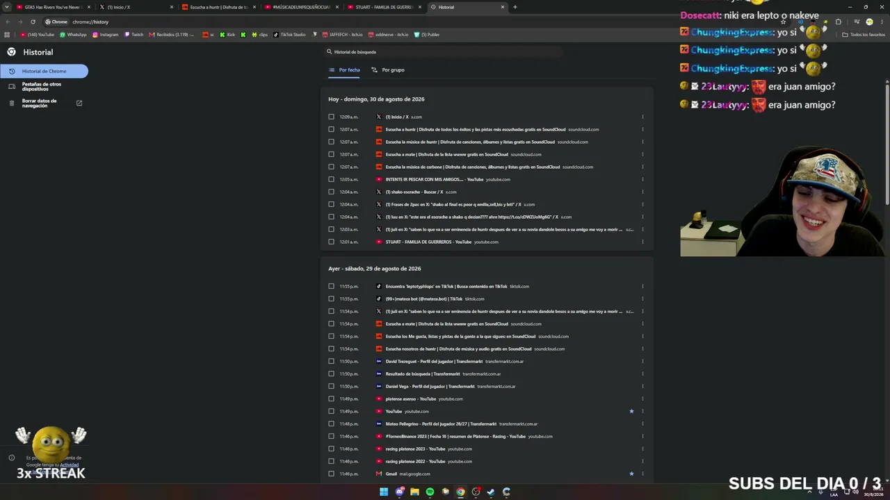This screenshot has height=500, width=890.
Task: Open the bookmarks apps grid icon
Action: coord(7,35)
